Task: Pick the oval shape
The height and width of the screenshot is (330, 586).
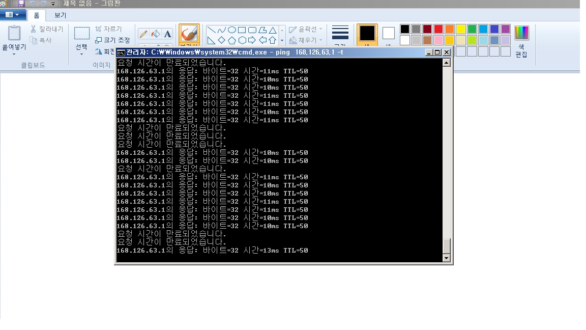Action: [232, 30]
